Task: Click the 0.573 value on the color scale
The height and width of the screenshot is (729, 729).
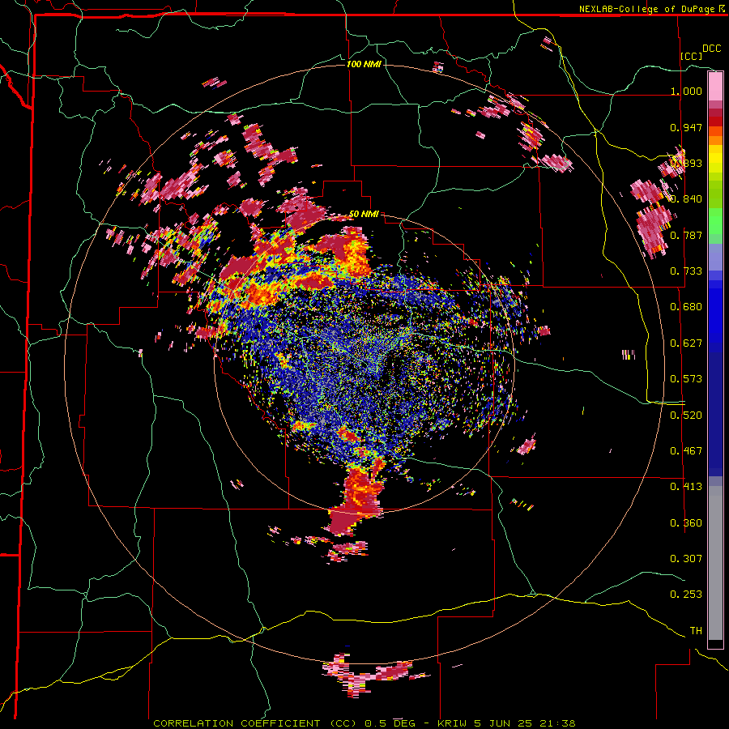Action: point(686,379)
